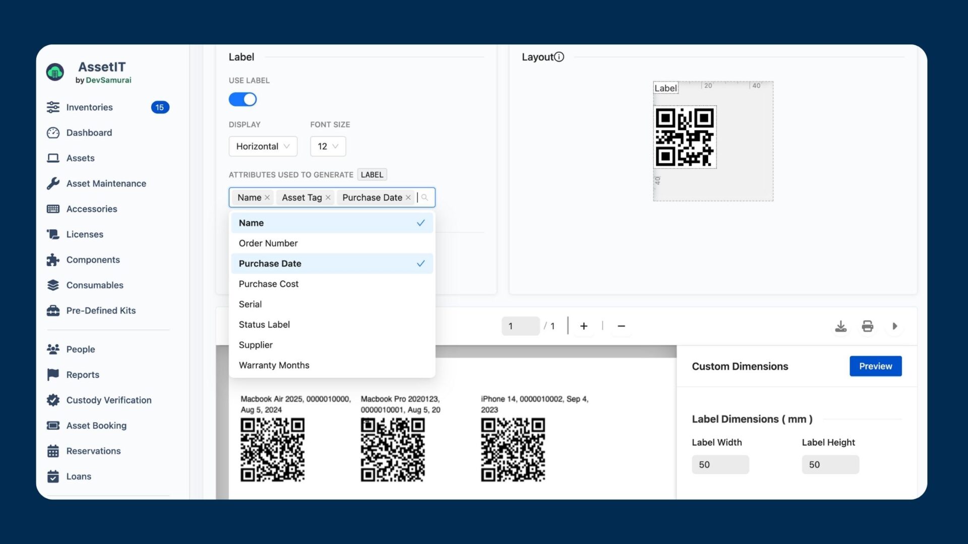Screen dimensions: 968x544
Task: Deselect Name in the attribute list
Action: (x=332, y=223)
